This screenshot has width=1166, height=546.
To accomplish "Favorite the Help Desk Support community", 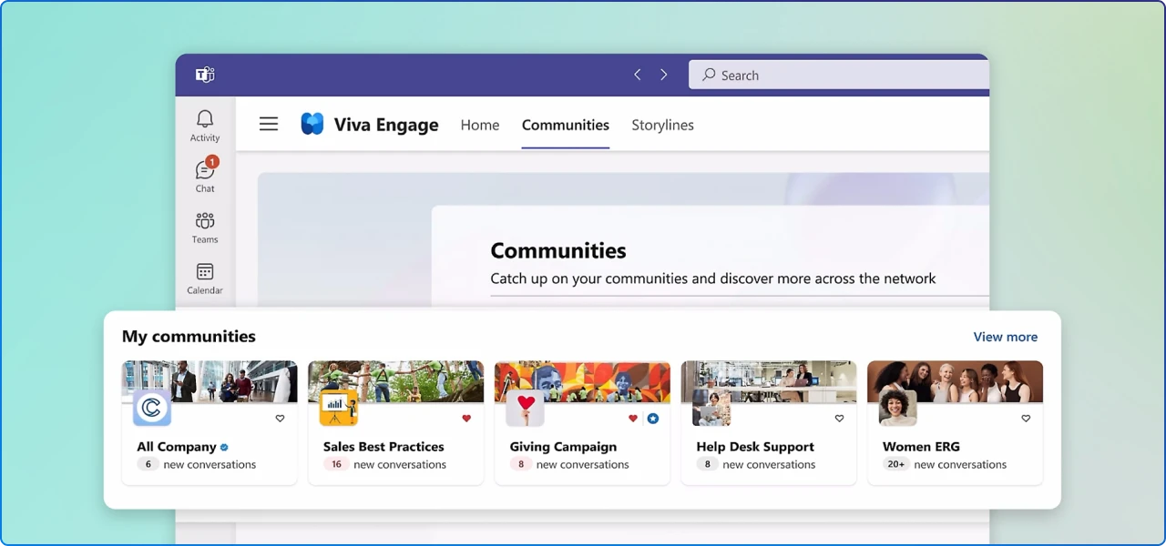I will (838, 419).
